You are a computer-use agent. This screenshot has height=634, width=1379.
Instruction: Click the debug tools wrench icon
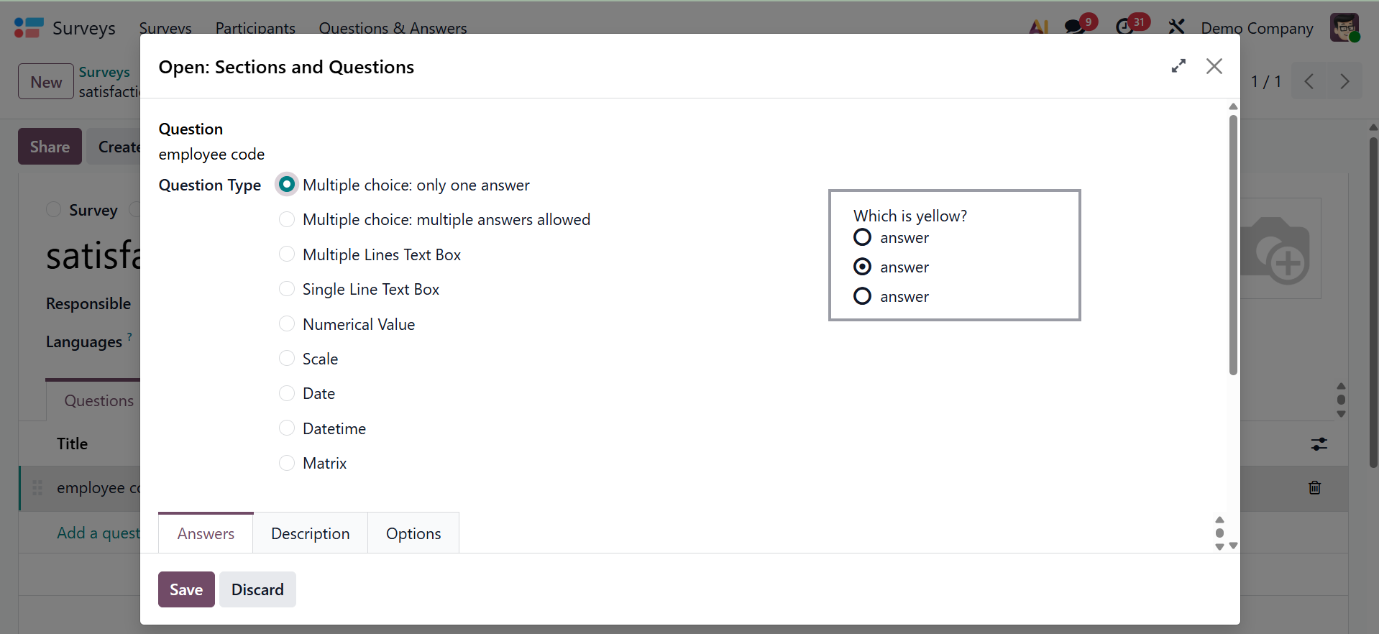tap(1176, 27)
